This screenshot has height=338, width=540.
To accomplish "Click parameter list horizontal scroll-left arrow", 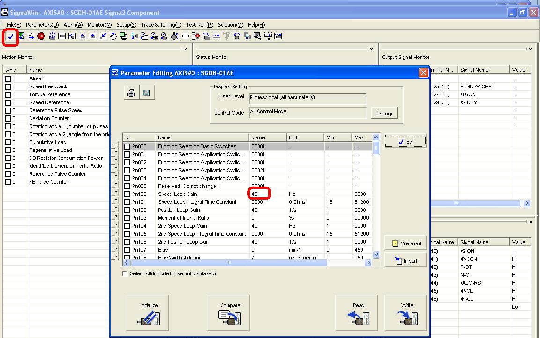I will 126,262.
